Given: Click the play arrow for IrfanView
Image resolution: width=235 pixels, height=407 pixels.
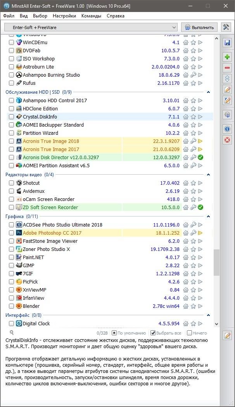Looking at the screenshot, I should pyautogui.click(x=200, y=298).
